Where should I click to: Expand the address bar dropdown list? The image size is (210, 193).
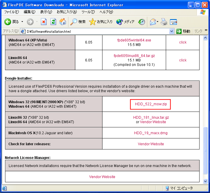click(171, 31)
